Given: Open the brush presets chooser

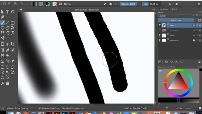Looking at the screenshot, I should (x=60, y=4).
